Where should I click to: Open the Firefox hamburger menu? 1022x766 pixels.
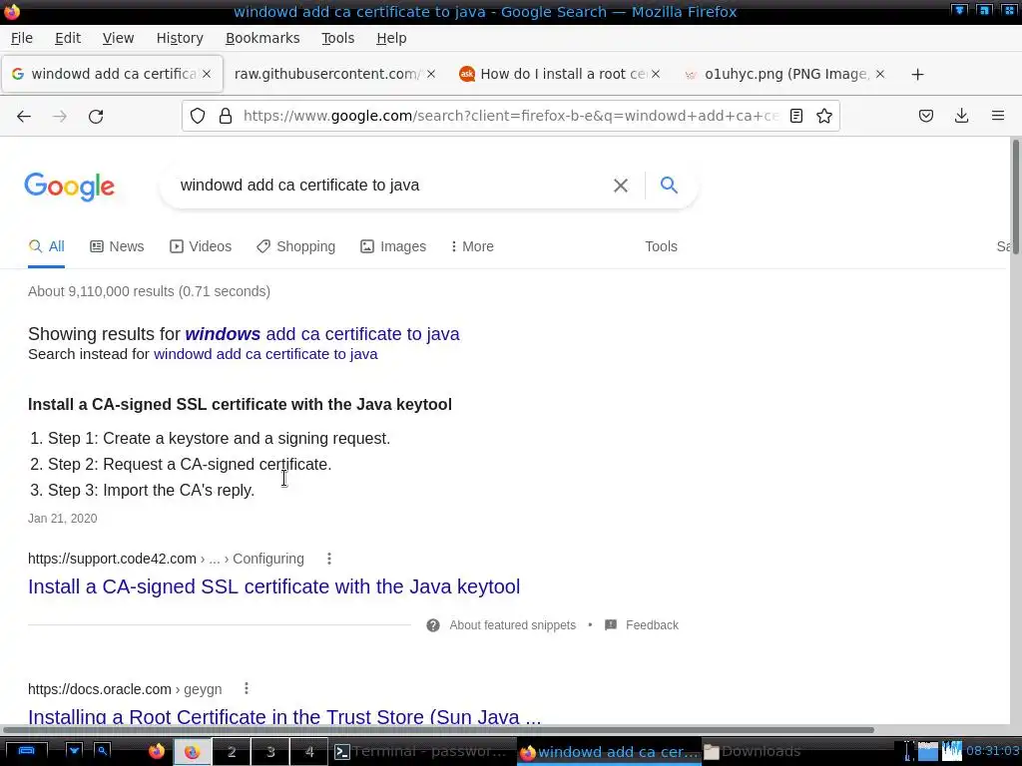[x=998, y=116]
